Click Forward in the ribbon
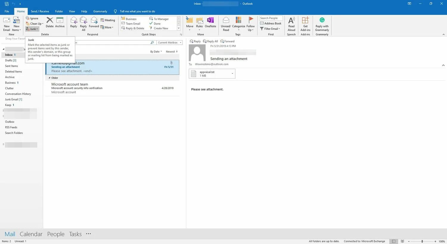Image resolution: width=447 pixels, height=244 pixels. click(94, 23)
